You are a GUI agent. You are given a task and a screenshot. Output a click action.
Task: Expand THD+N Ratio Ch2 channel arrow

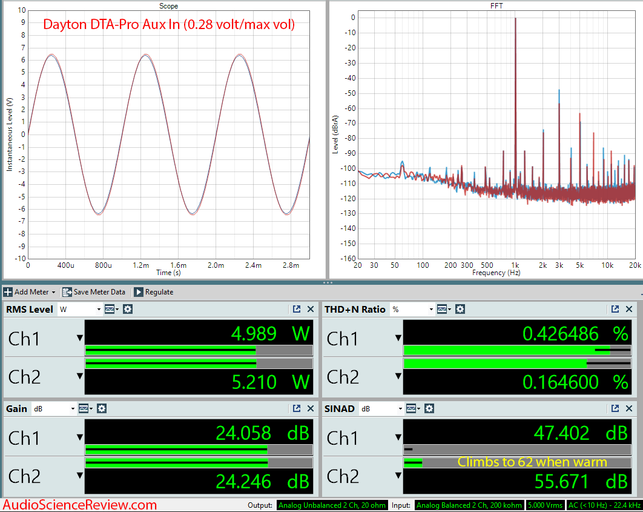click(x=398, y=376)
